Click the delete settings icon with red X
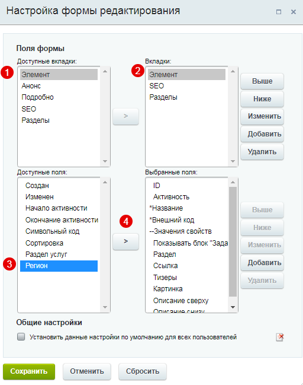Screen dimensions: 303x385 pos(280,337)
